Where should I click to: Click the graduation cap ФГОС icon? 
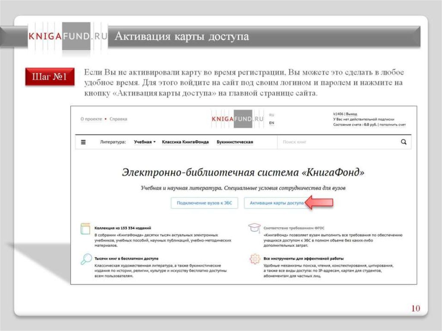click(x=254, y=228)
